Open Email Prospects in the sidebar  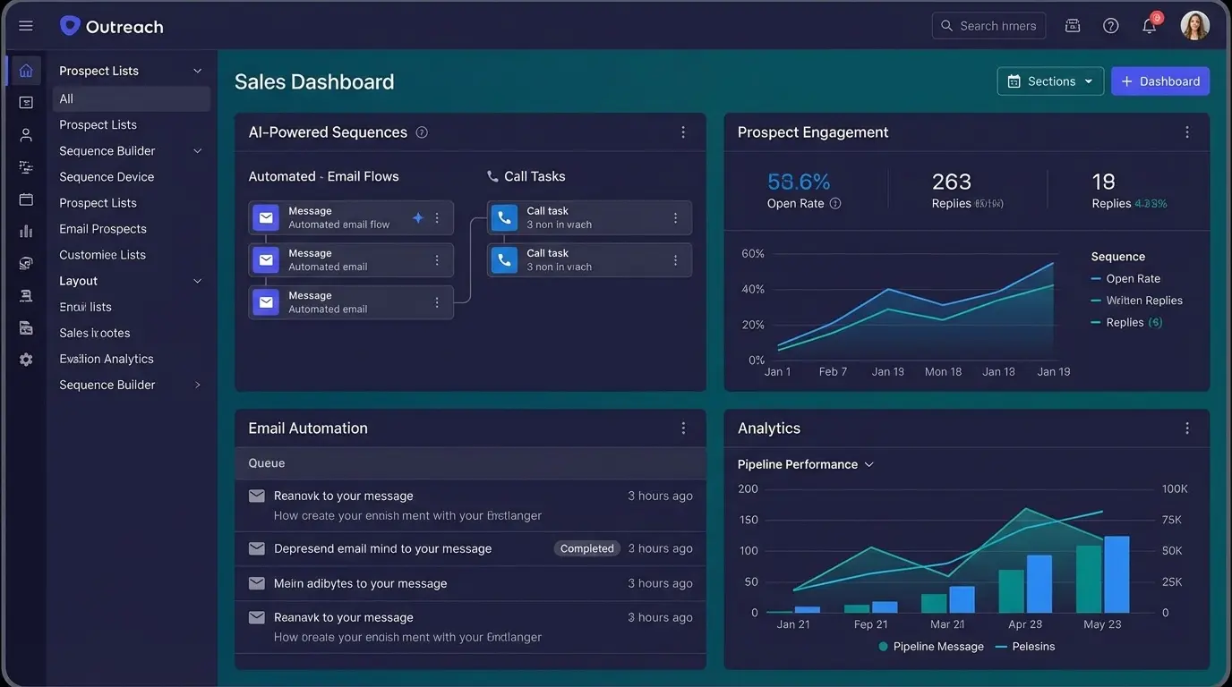click(102, 228)
